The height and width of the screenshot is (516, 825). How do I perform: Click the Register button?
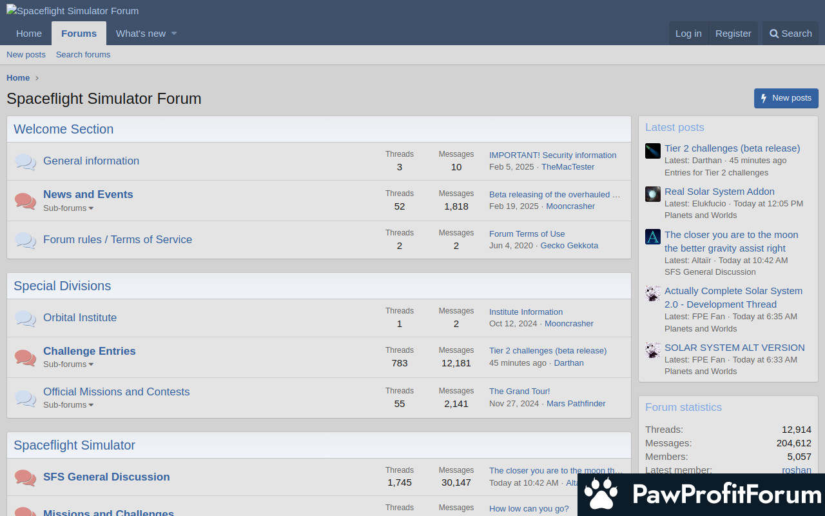pyautogui.click(x=733, y=34)
